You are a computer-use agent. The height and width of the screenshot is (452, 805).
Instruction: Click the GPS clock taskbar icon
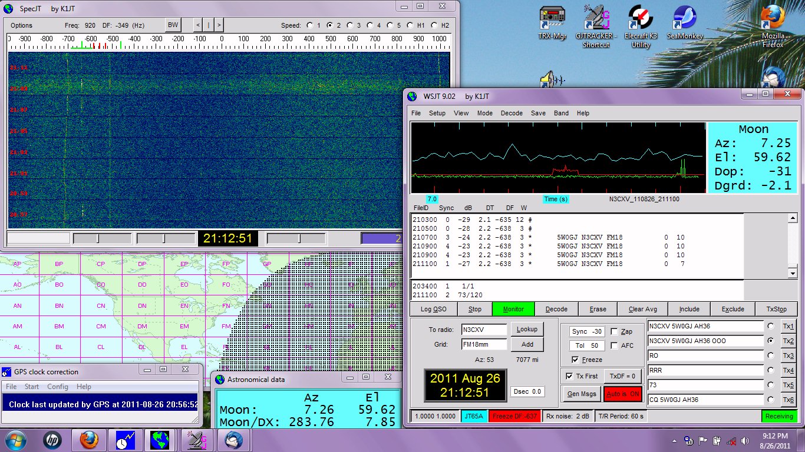(x=125, y=440)
